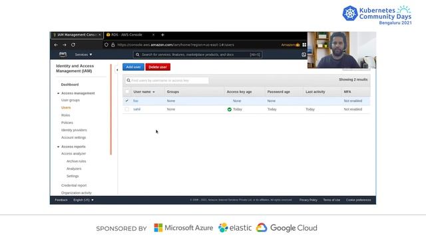The width and height of the screenshot is (426, 240).
Task: Switch to the IAM Management Console tab
Action: [x=77, y=35]
